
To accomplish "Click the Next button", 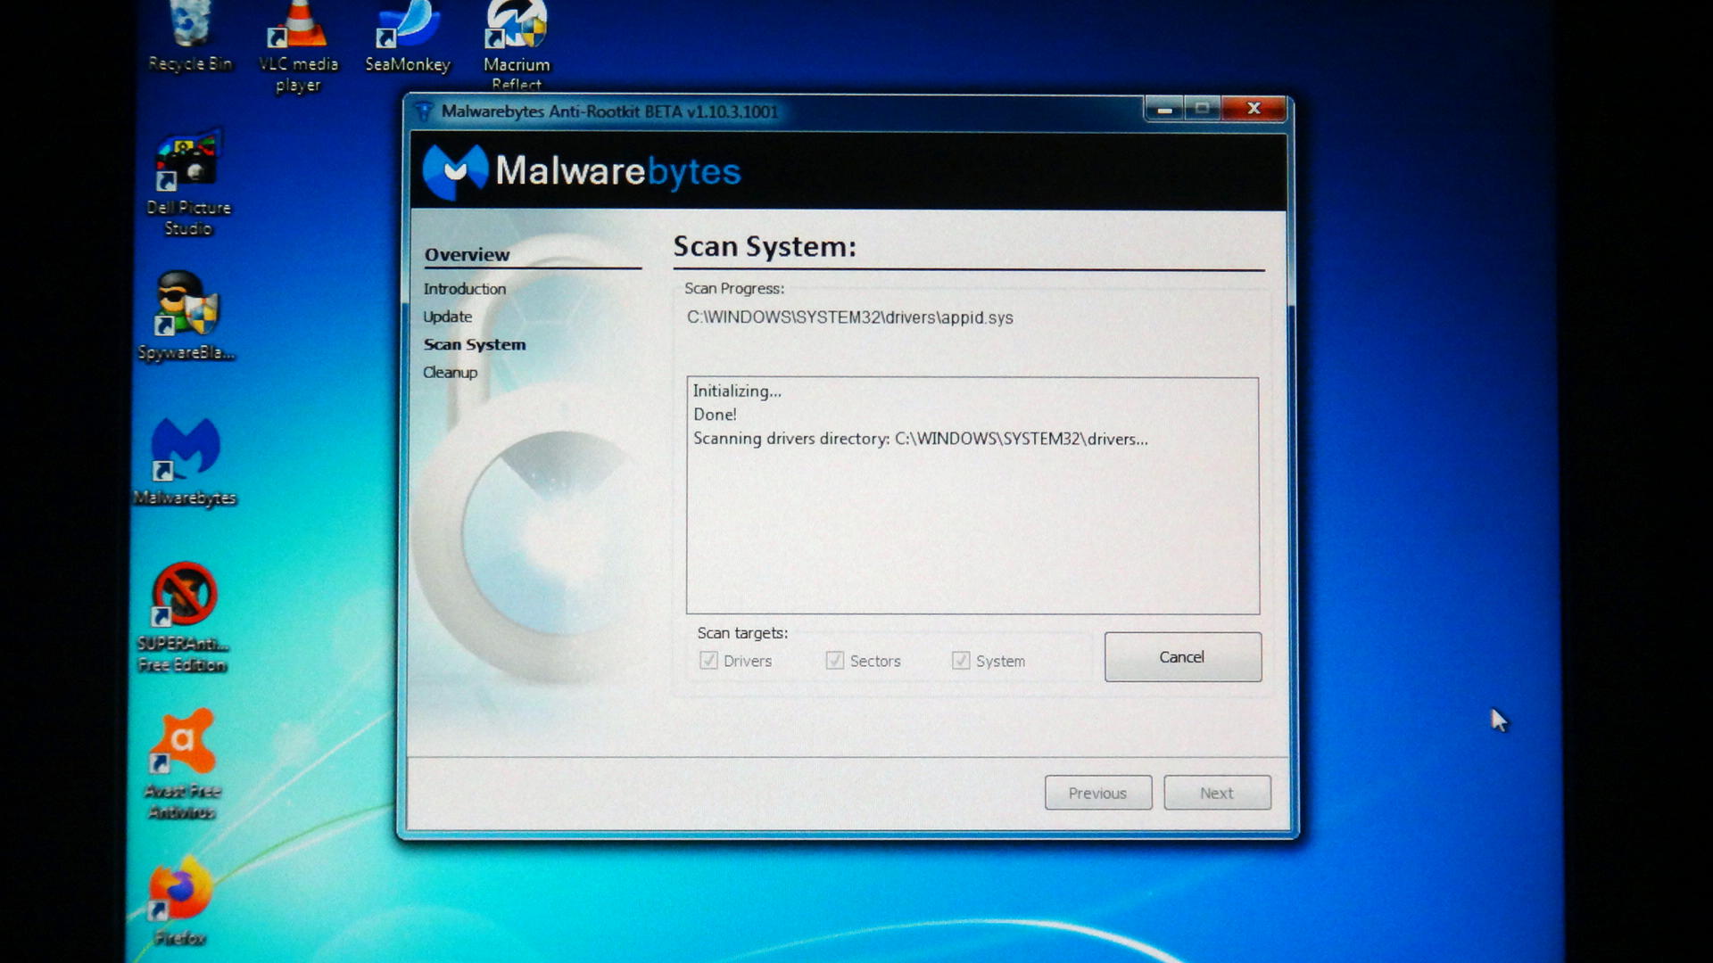I will pos(1217,793).
